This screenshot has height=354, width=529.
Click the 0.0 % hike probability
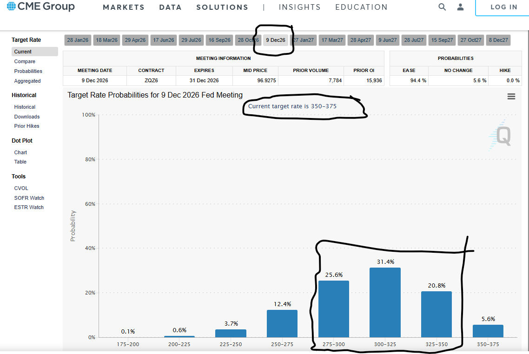click(513, 80)
